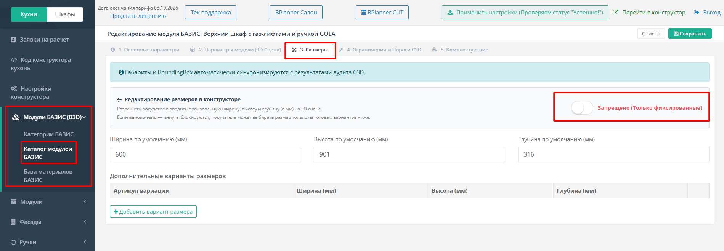Open BPlanner Салон
The height and width of the screenshot is (251, 724).
tap(296, 13)
